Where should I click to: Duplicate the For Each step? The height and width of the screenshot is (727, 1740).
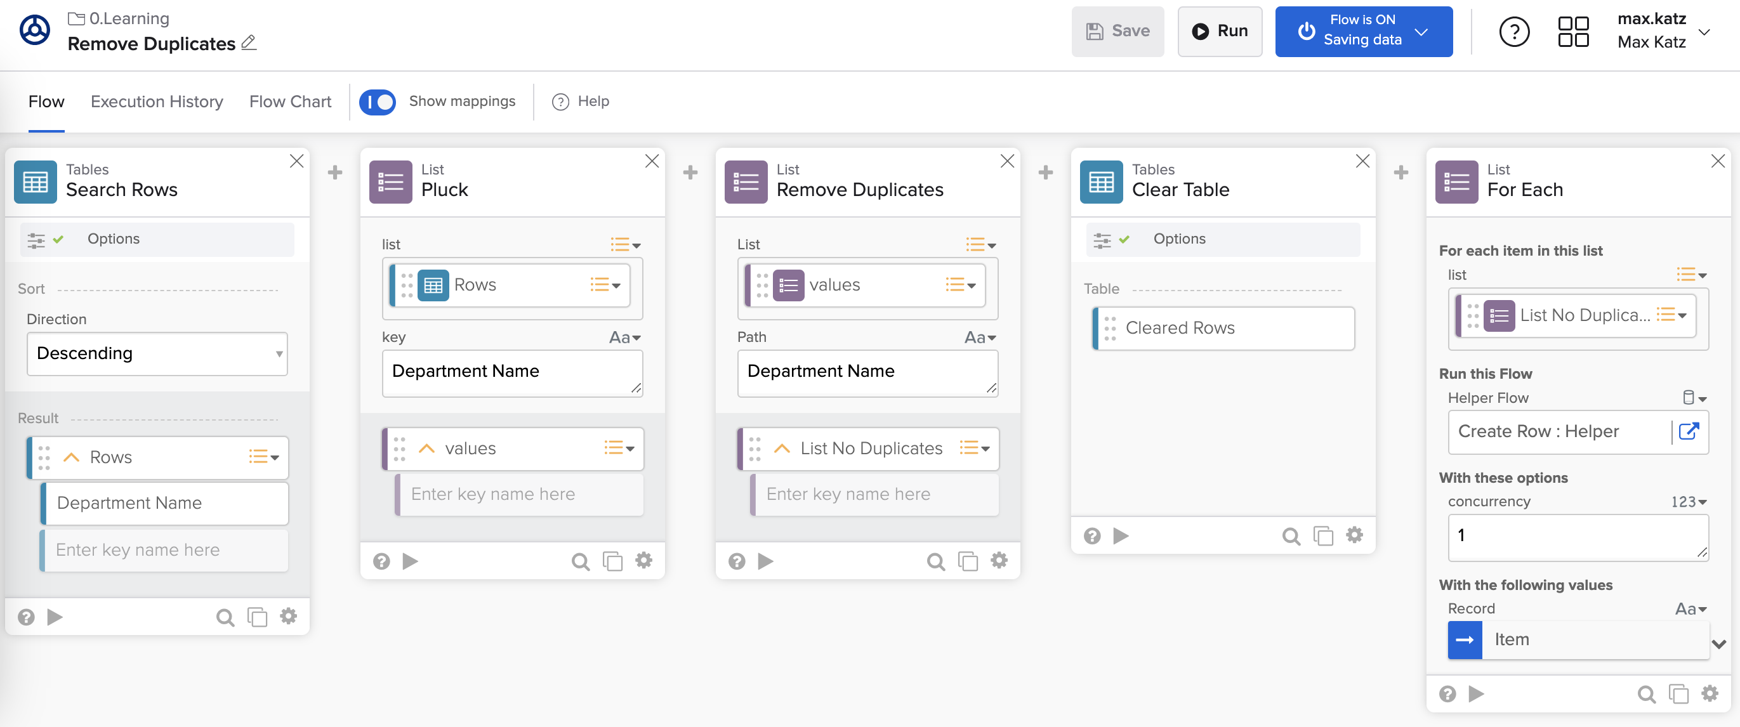click(x=1678, y=693)
